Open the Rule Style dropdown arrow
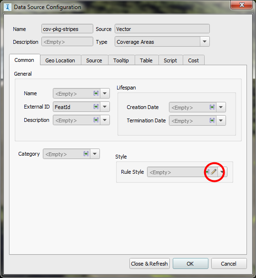 [x=222, y=172]
